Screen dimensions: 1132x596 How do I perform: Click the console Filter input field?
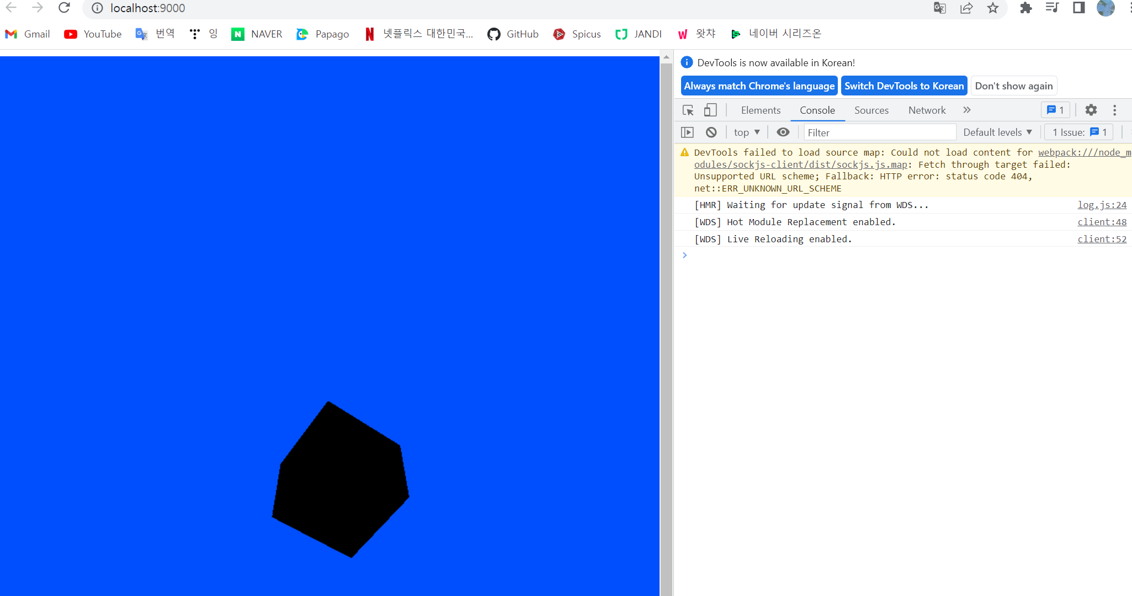pyautogui.click(x=879, y=132)
